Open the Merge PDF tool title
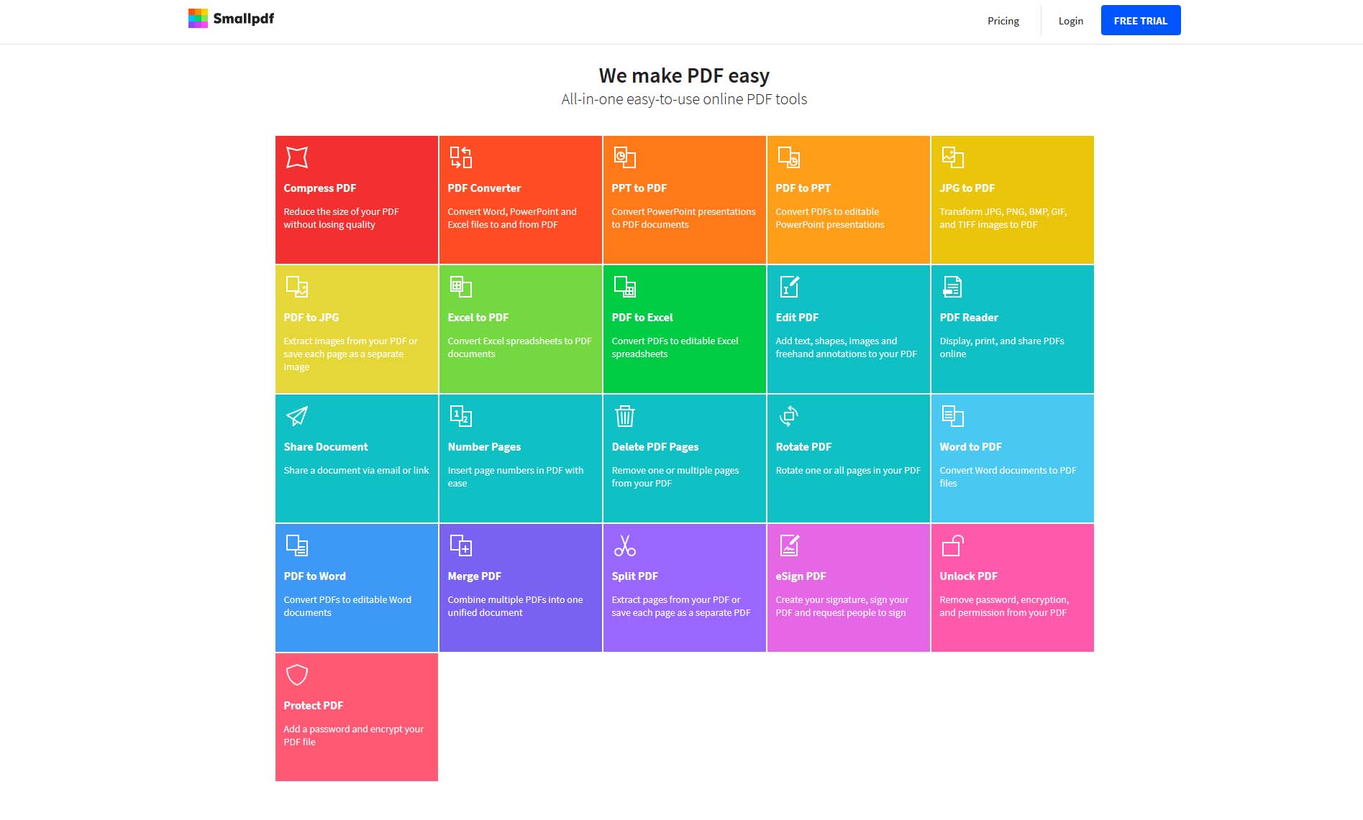This screenshot has width=1363, height=820. [474, 576]
